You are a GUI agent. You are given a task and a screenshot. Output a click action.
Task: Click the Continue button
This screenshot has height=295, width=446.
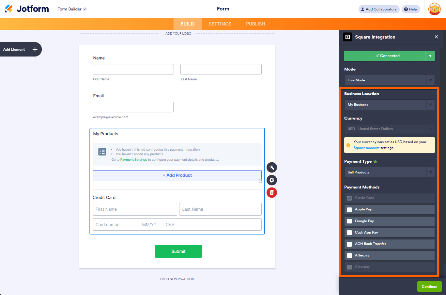(x=429, y=287)
